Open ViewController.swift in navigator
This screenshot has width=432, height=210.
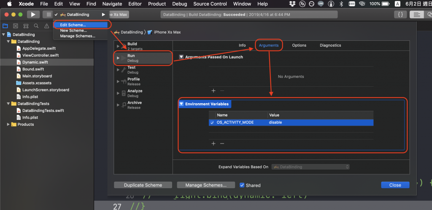(x=40, y=55)
